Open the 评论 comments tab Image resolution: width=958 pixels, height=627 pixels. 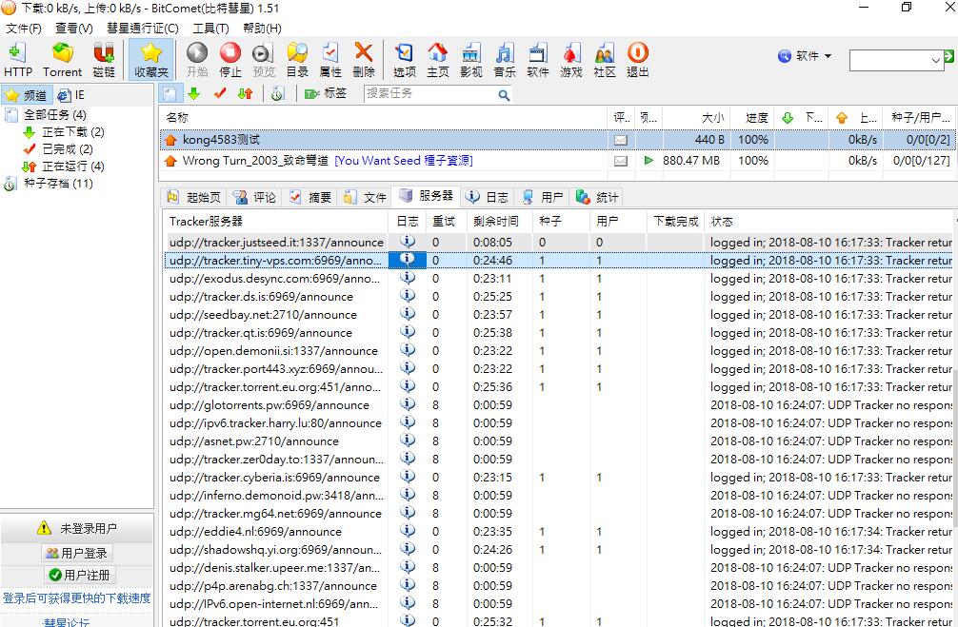tap(254, 197)
